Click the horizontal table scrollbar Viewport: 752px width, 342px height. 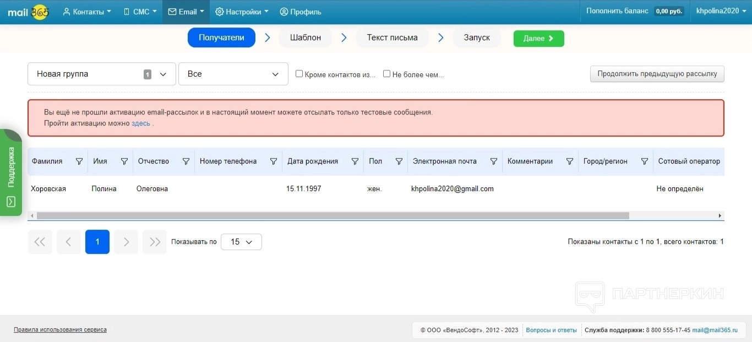click(x=333, y=216)
